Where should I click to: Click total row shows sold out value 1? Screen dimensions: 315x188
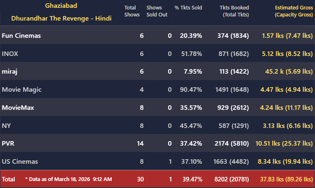(170, 179)
